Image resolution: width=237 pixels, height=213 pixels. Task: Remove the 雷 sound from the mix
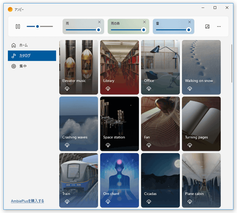[x=189, y=22]
